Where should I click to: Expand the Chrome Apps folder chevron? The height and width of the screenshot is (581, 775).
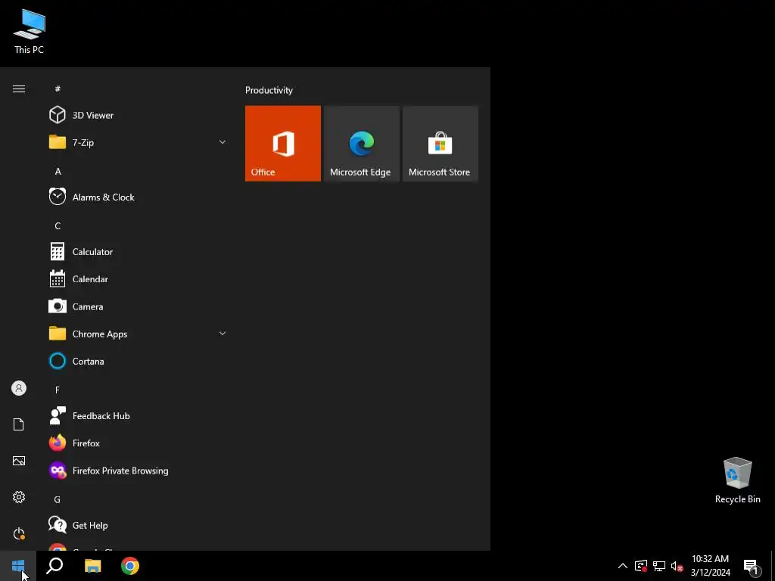[223, 334]
